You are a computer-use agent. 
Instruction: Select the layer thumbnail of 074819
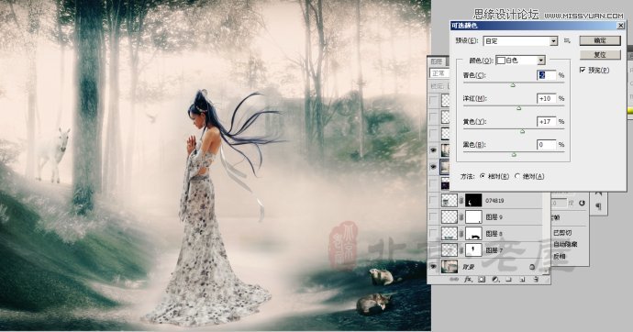point(450,200)
